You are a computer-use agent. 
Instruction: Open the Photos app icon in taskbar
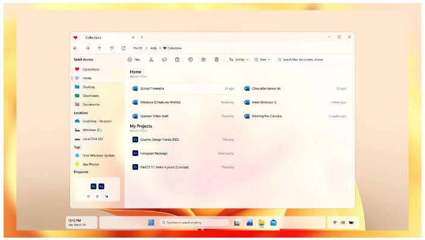pyautogui.click(x=250, y=223)
